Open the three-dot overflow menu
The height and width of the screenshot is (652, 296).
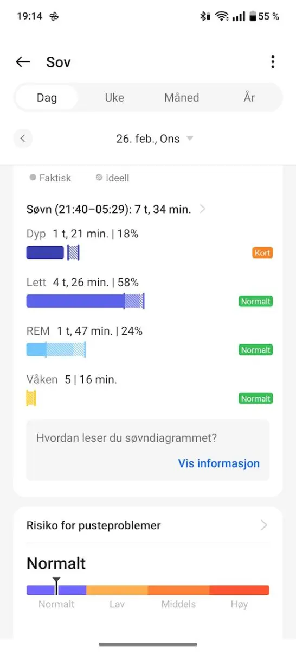(273, 62)
